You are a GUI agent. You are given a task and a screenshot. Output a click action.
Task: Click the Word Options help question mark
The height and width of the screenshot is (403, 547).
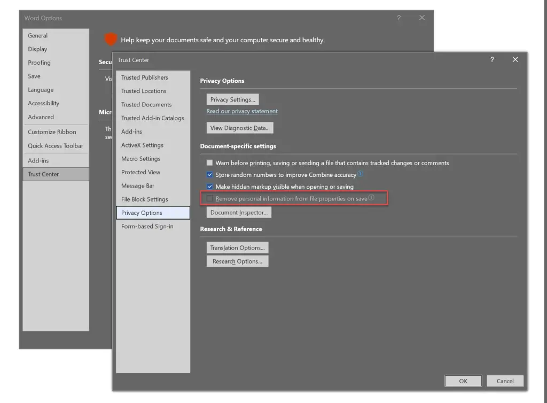pyautogui.click(x=398, y=18)
